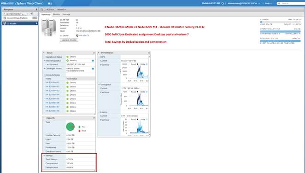Show Converged Nodes info tooltip icon
The image size is (305, 173).
pyautogui.click(x=93, y=69)
